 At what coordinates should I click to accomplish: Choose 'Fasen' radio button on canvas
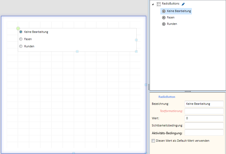[x=21, y=39]
